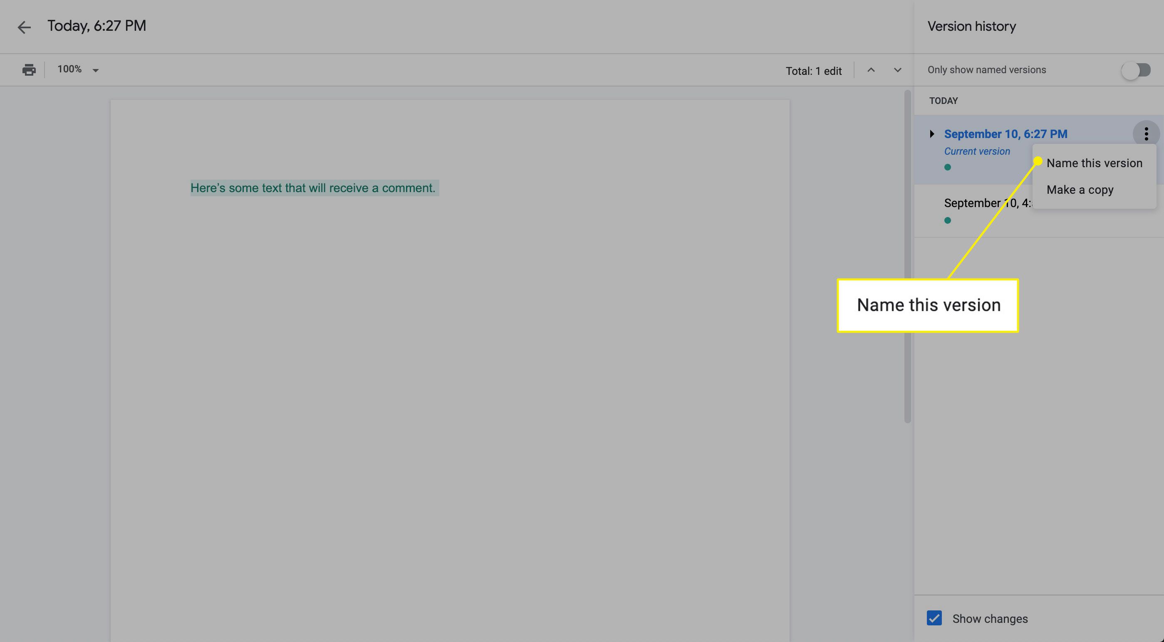The image size is (1164, 642).
Task: Choose Name this version from menu
Action: [x=1094, y=163]
